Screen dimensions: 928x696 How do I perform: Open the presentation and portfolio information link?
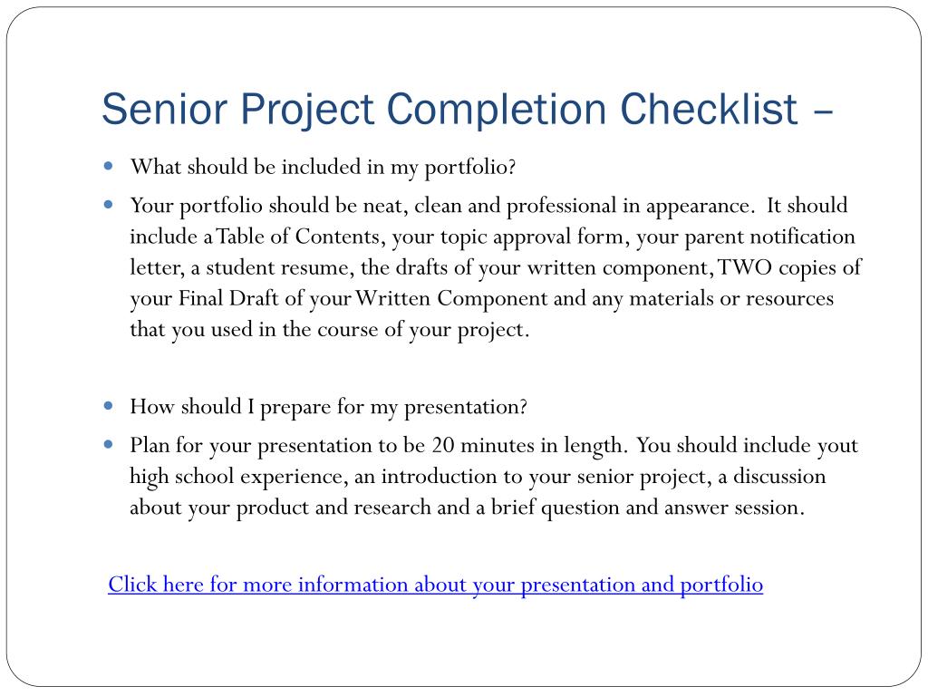coord(435,585)
